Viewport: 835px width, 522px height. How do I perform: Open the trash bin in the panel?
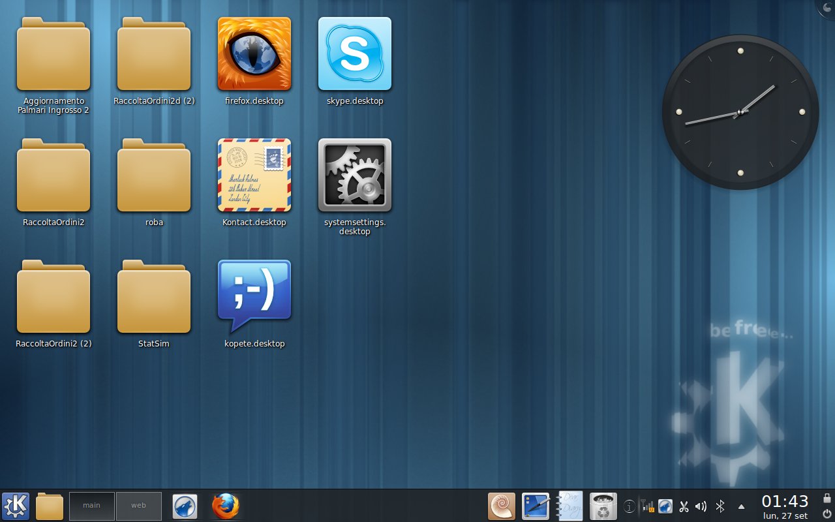603,506
